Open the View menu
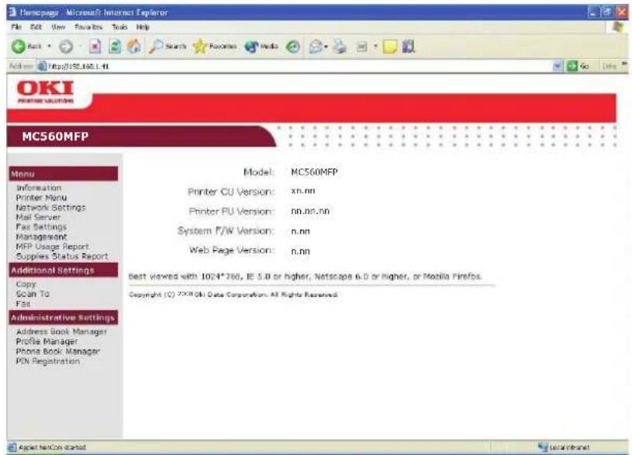This screenshot has height=455, width=632. 58,27
